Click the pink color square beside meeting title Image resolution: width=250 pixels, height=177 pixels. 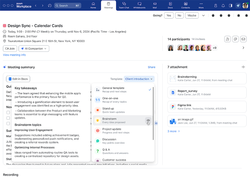5,26
